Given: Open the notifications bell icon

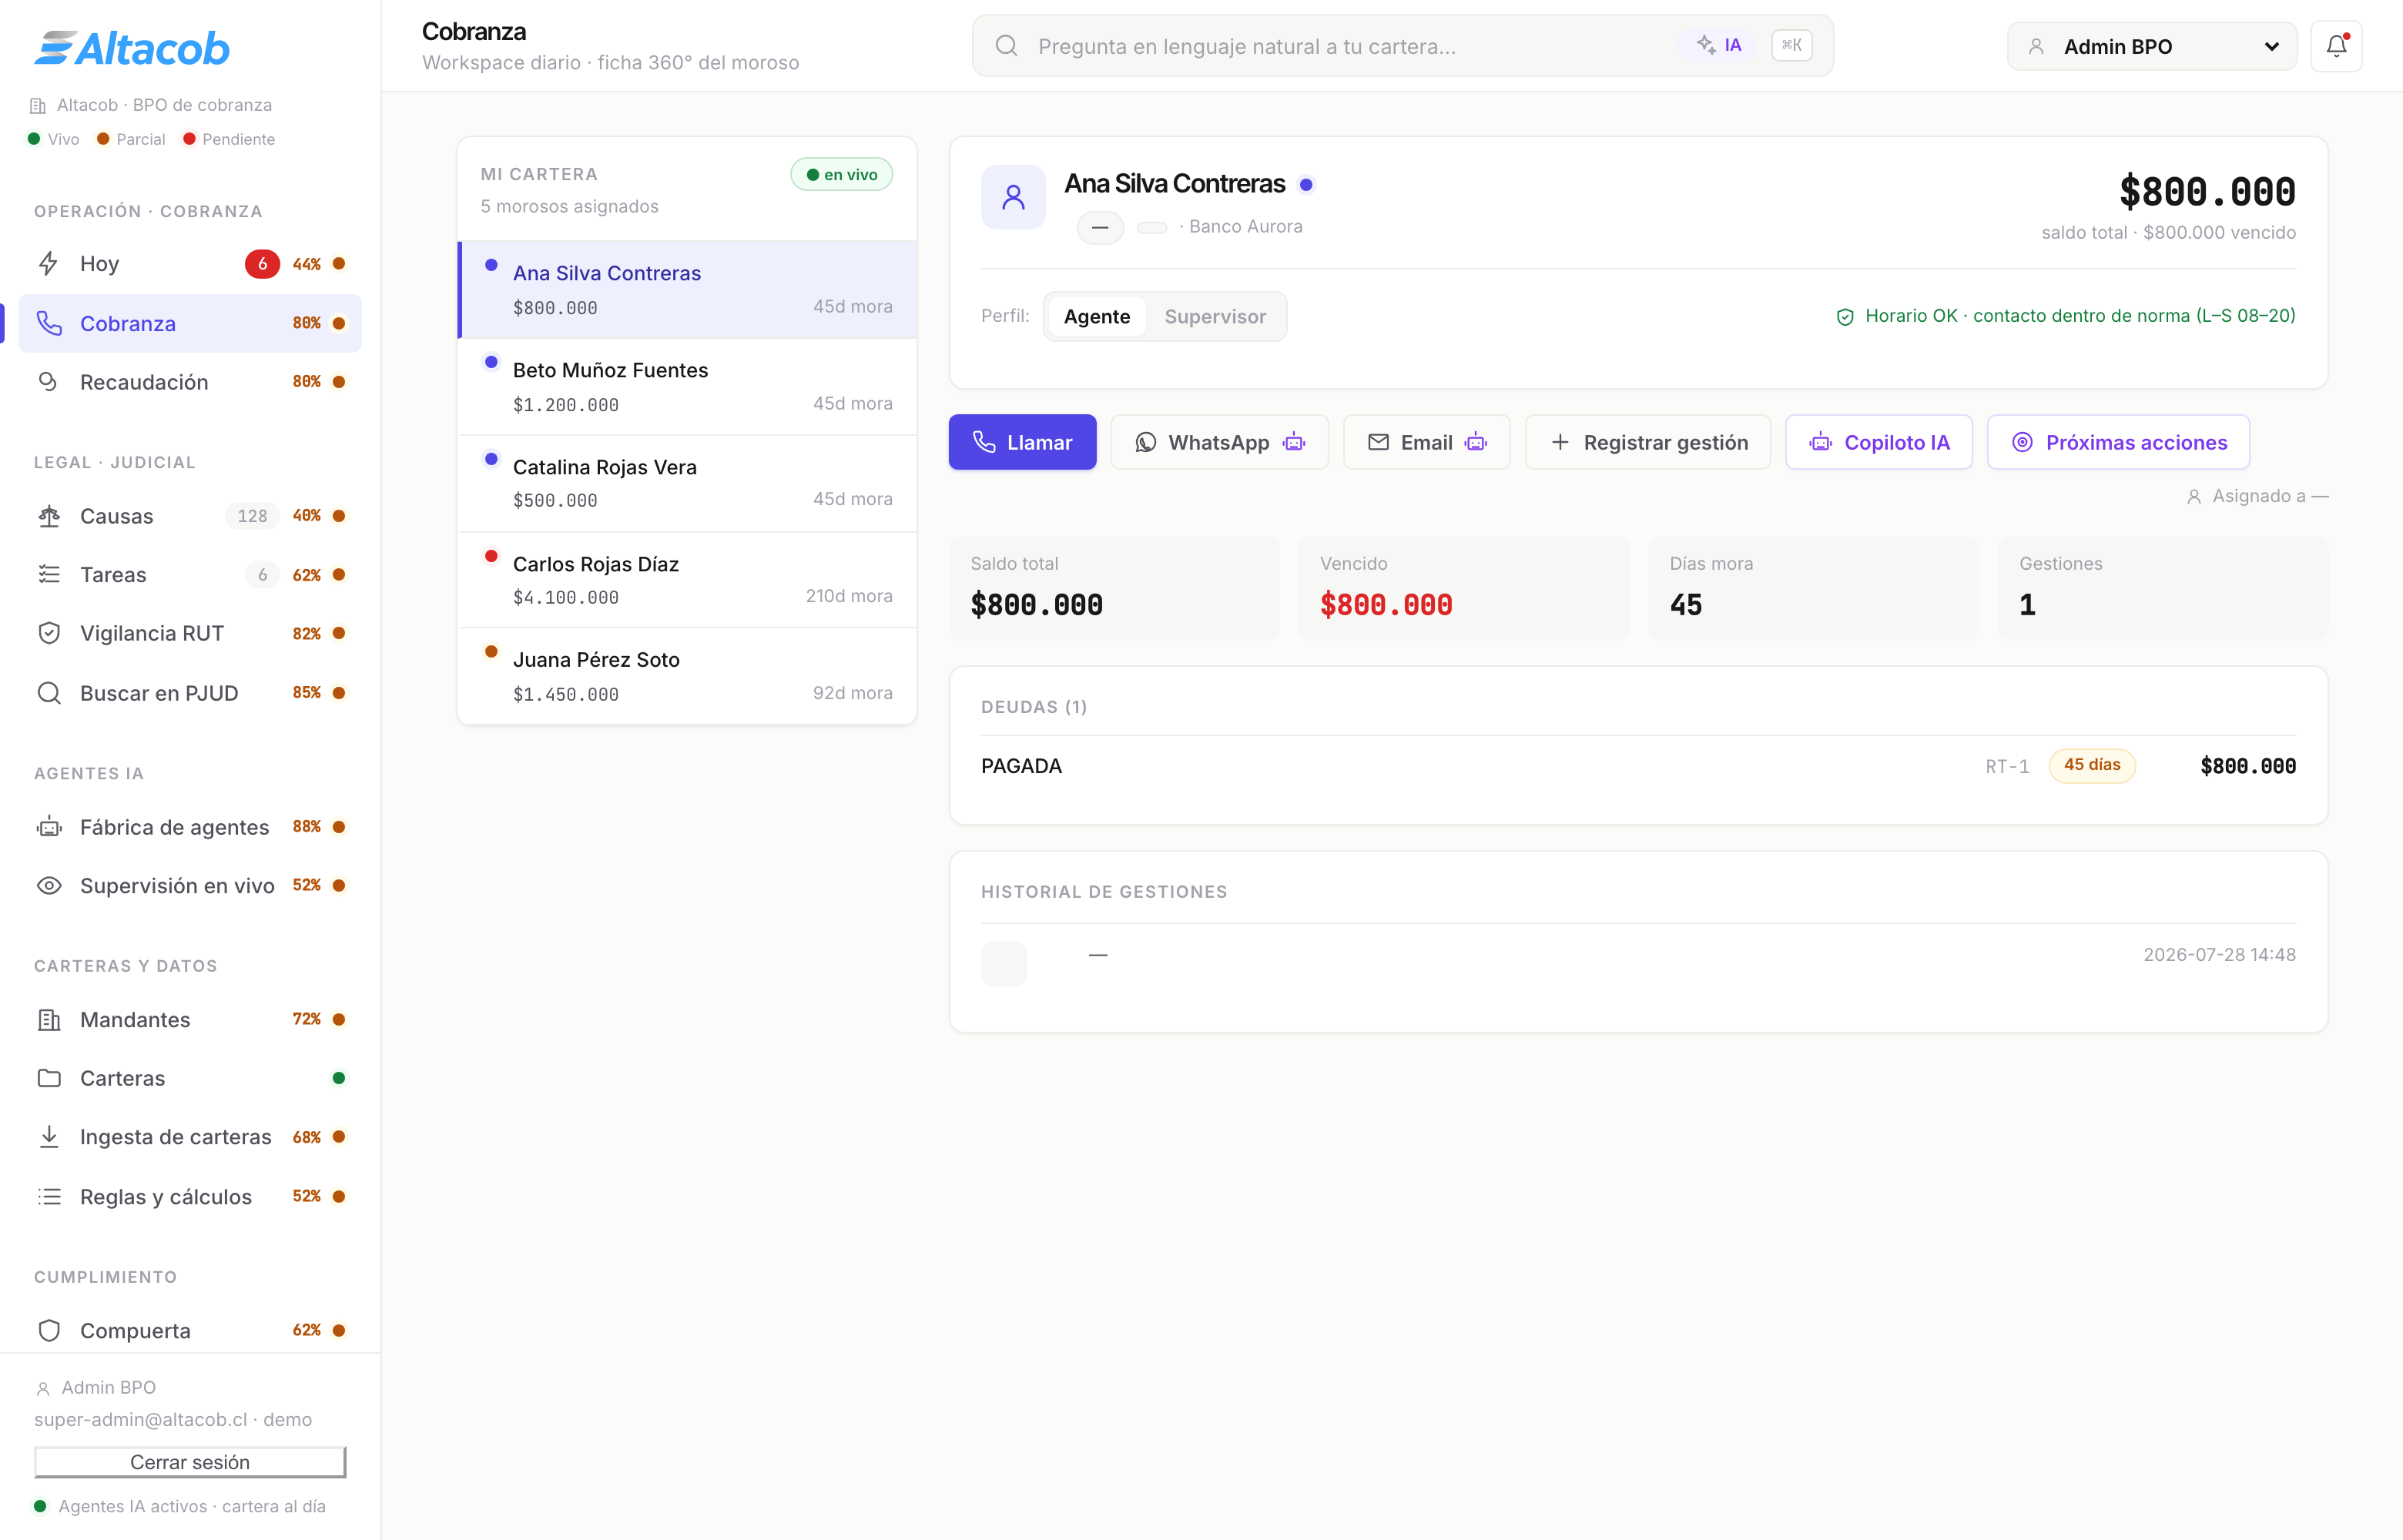Looking at the screenshot, I should click(x=2336, y=46).
